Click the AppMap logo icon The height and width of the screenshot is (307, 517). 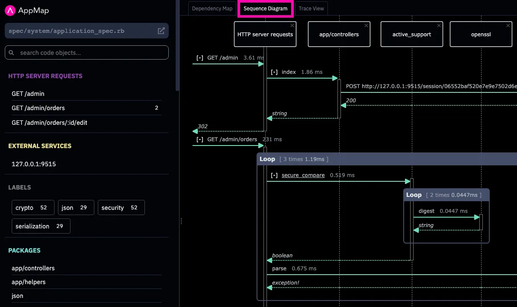(x=10, y=10)
